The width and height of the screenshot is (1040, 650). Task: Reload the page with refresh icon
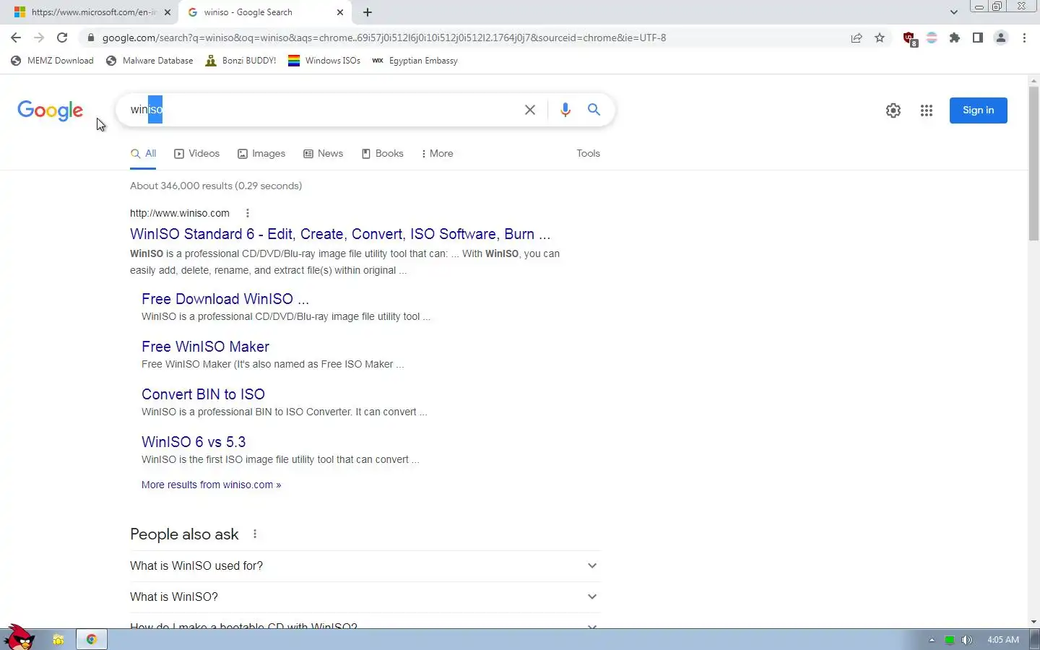pos(62,38)
